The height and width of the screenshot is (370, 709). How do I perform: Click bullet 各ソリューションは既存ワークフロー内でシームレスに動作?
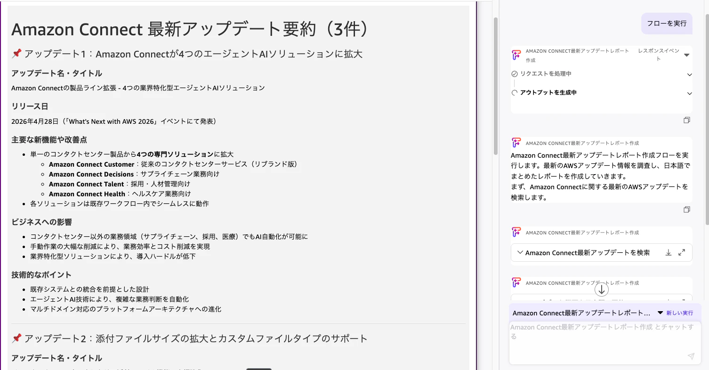(120, 204)
